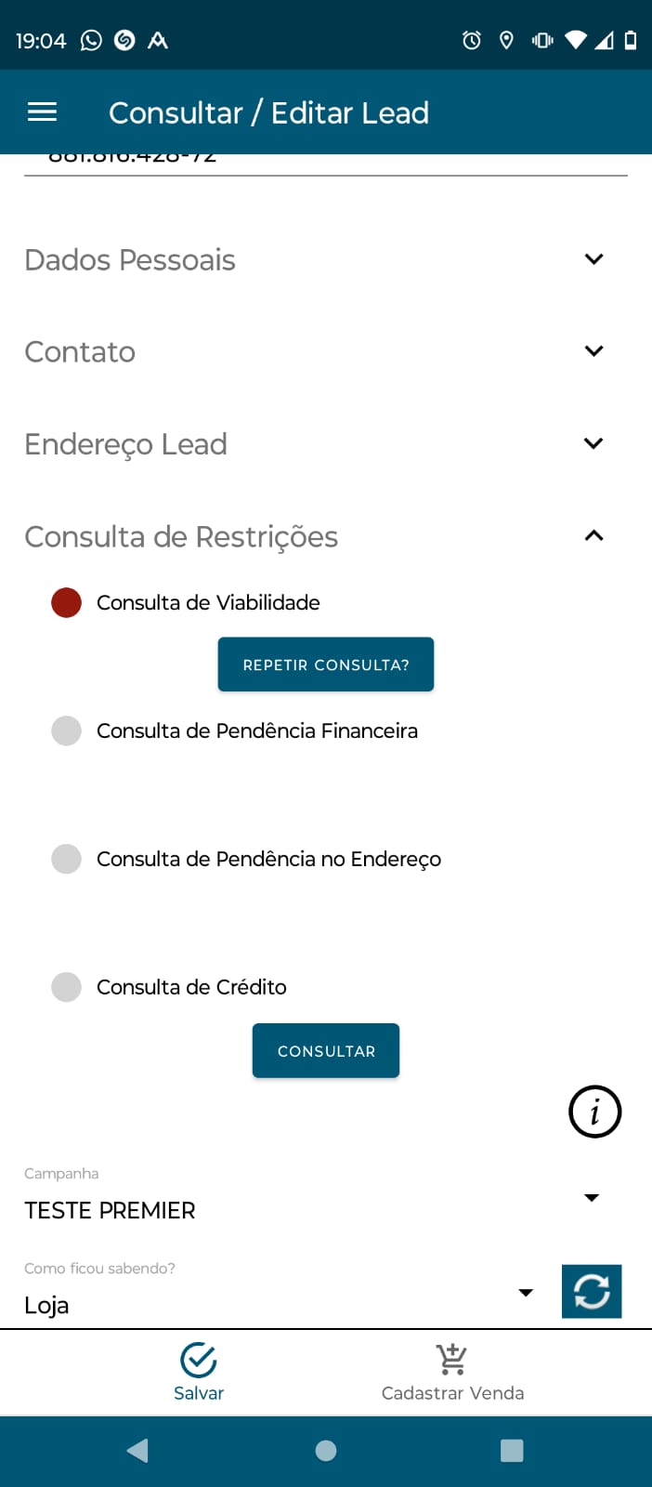
Task: Open Cadastrar Venda cart icon
Action: coord(452,1360)
